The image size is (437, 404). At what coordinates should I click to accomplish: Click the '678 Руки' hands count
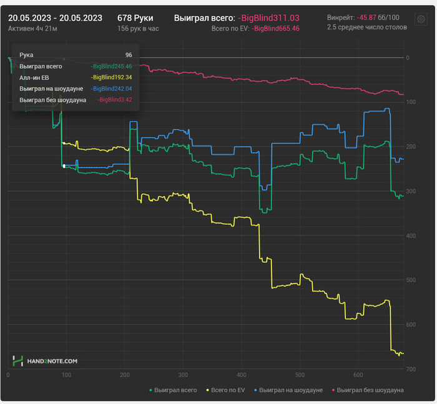(135, 18)
